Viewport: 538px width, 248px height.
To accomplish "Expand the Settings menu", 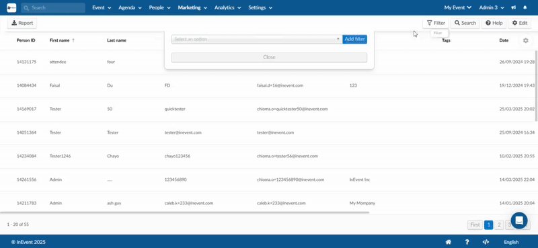I will [260, 7].
